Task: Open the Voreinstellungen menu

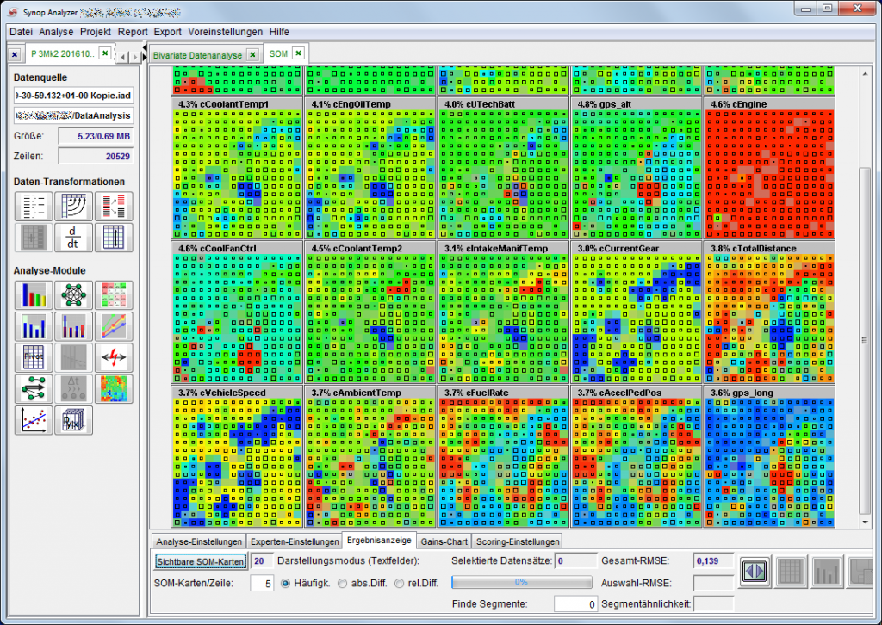Action: point(225,32)
